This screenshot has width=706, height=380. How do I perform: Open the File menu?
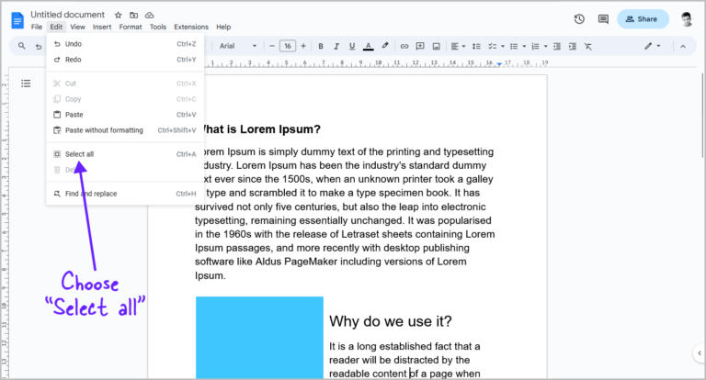pyautogui.click(x=37, y=27)
